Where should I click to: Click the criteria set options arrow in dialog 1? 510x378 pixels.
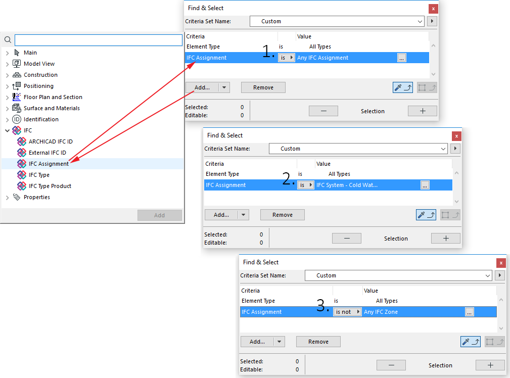coord(432,21)
